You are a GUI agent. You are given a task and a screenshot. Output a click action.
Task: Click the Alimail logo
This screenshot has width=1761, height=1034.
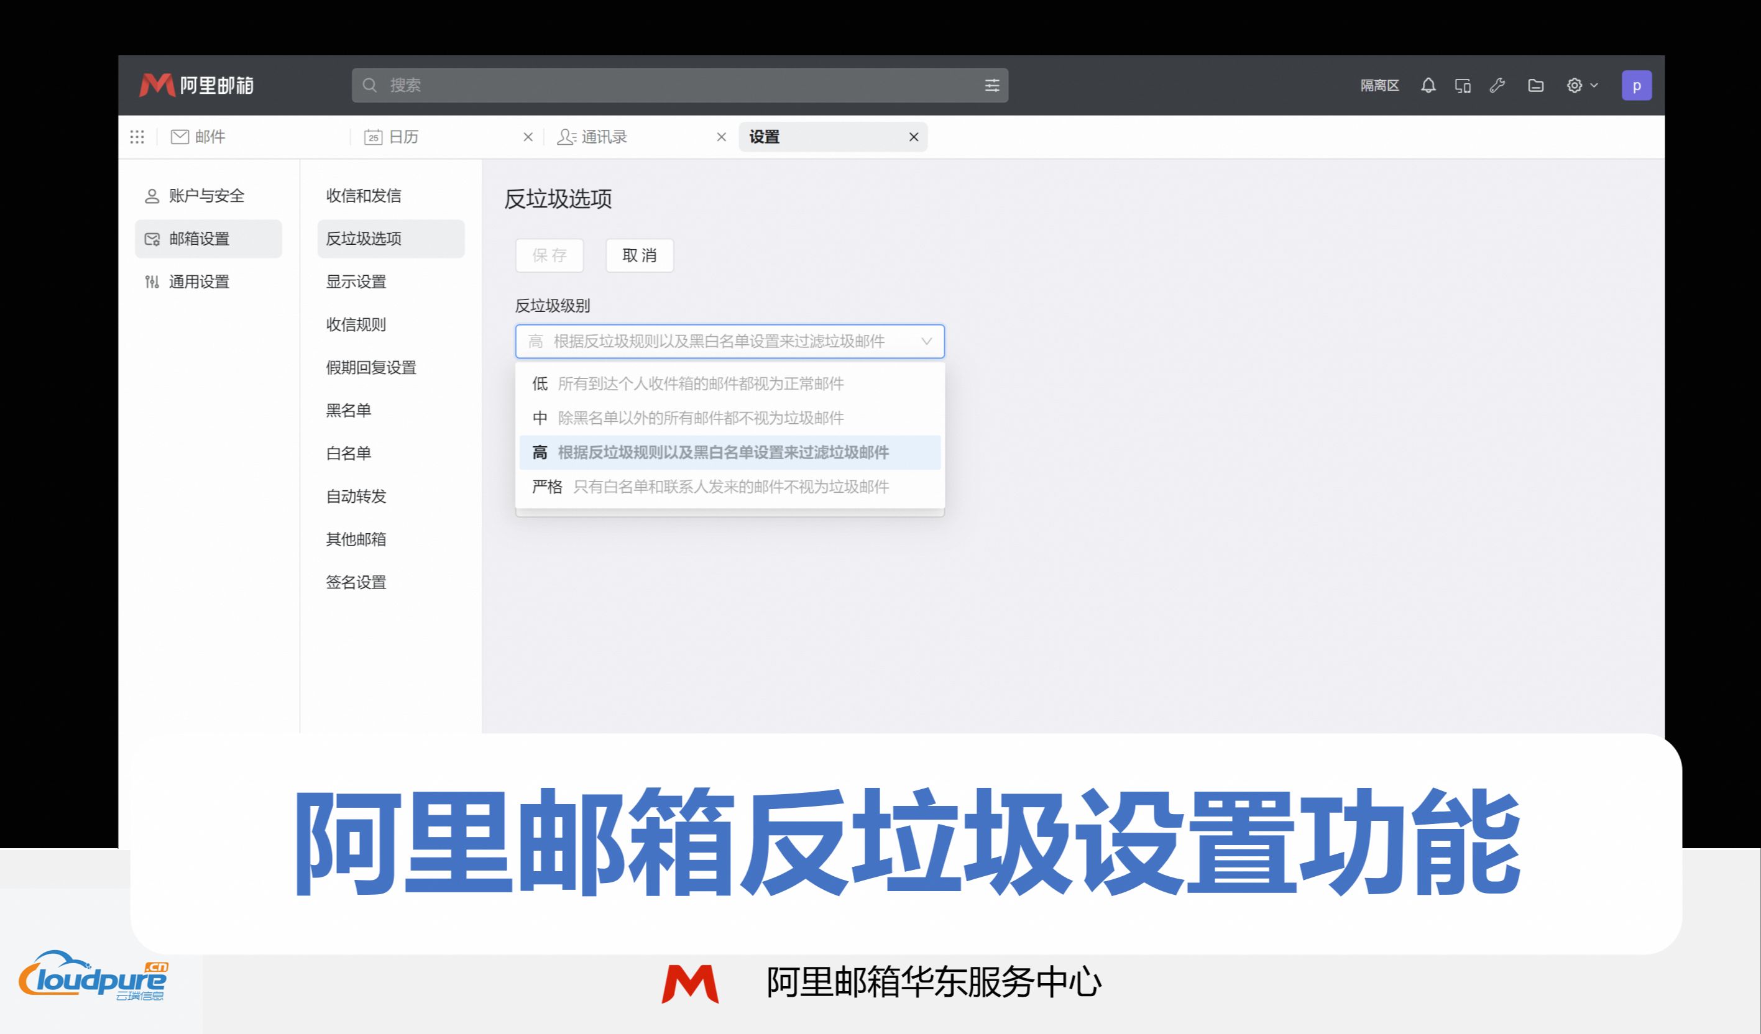196,85
